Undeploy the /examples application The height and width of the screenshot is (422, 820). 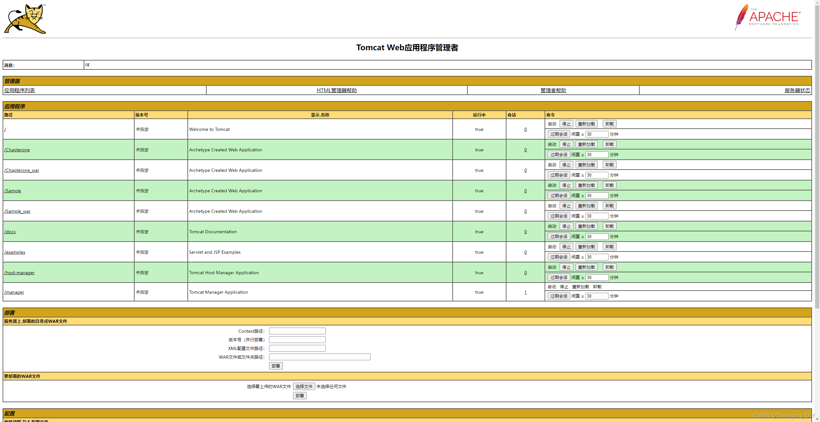(x=610, y=247)
